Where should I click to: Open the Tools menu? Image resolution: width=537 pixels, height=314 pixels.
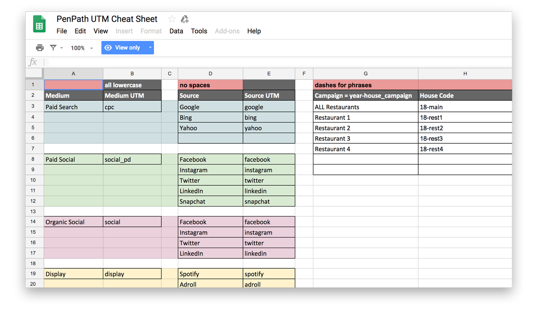pyautogui.click(x=199, y=31)
